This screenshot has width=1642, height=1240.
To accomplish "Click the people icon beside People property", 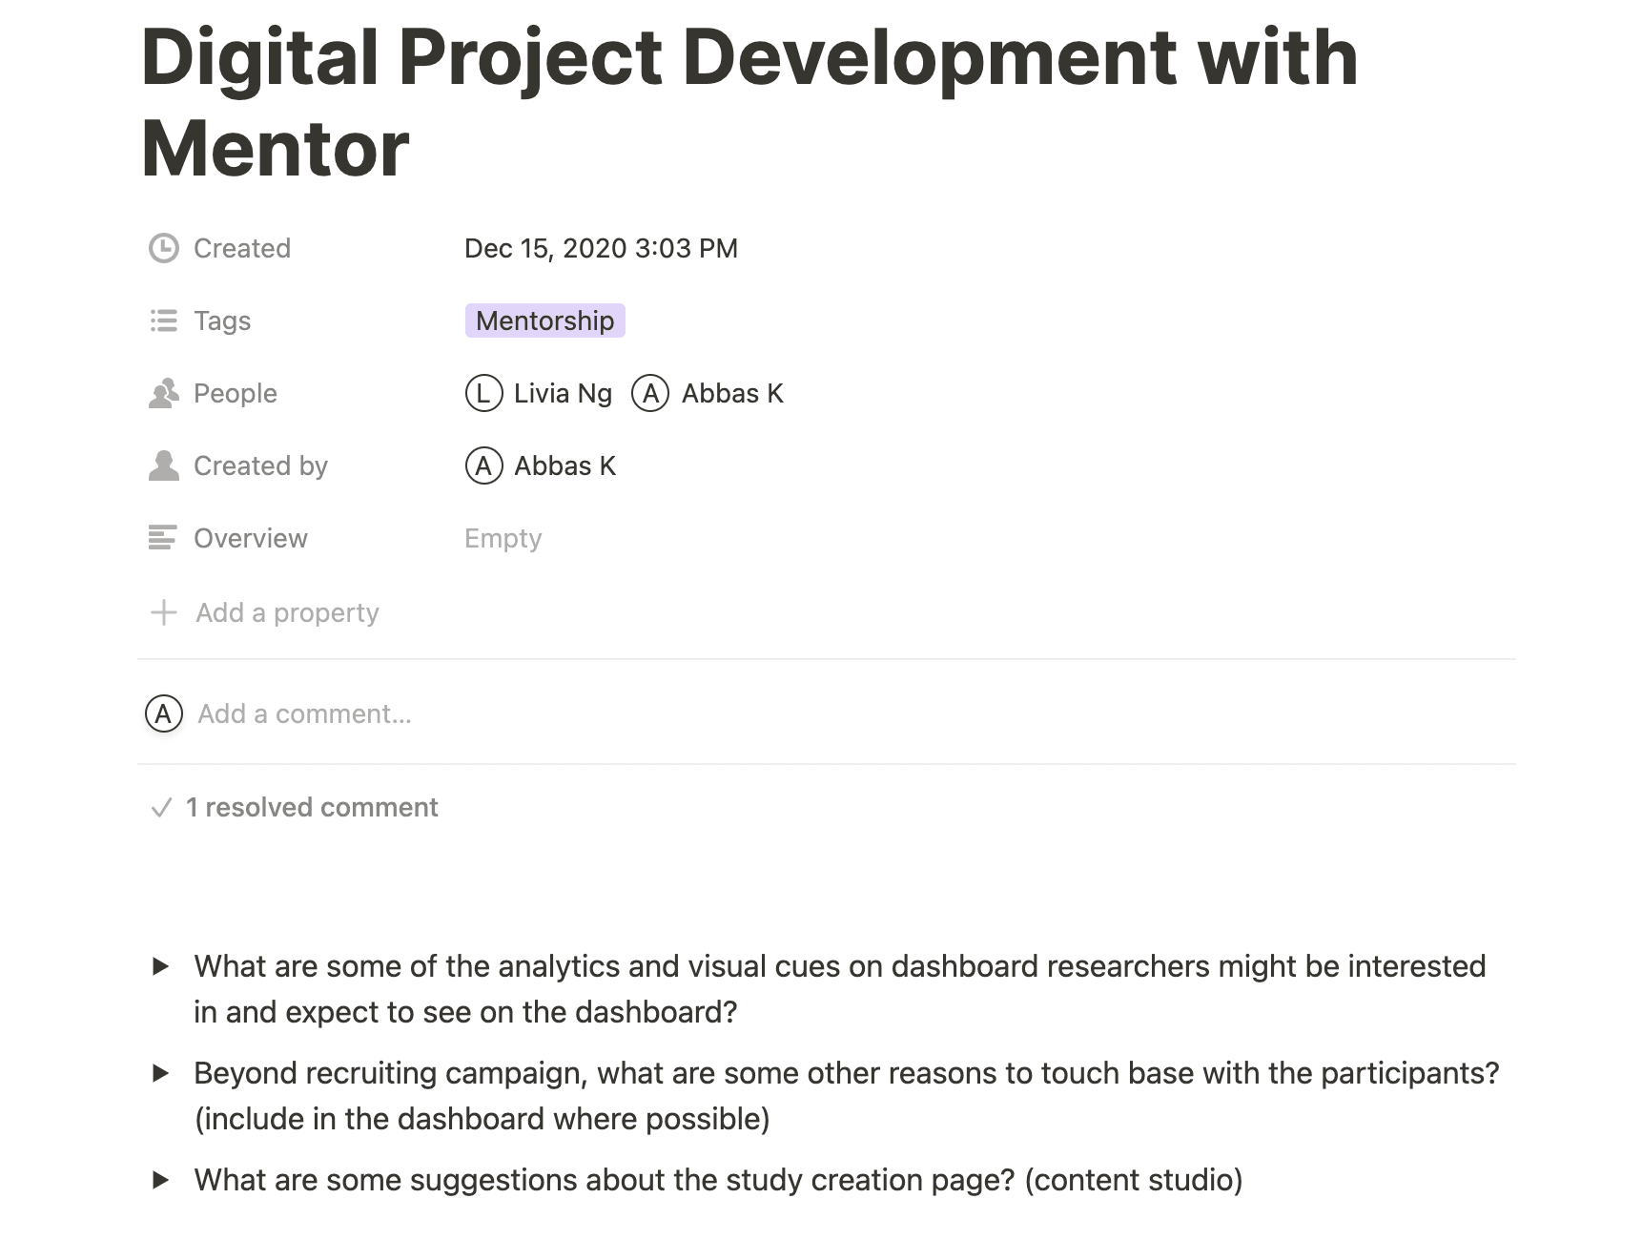I will (164, 393).
